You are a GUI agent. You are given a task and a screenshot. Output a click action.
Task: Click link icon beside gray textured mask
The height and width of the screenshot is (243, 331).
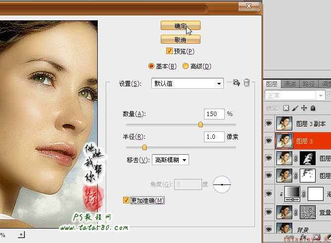(x=296, y=212)
